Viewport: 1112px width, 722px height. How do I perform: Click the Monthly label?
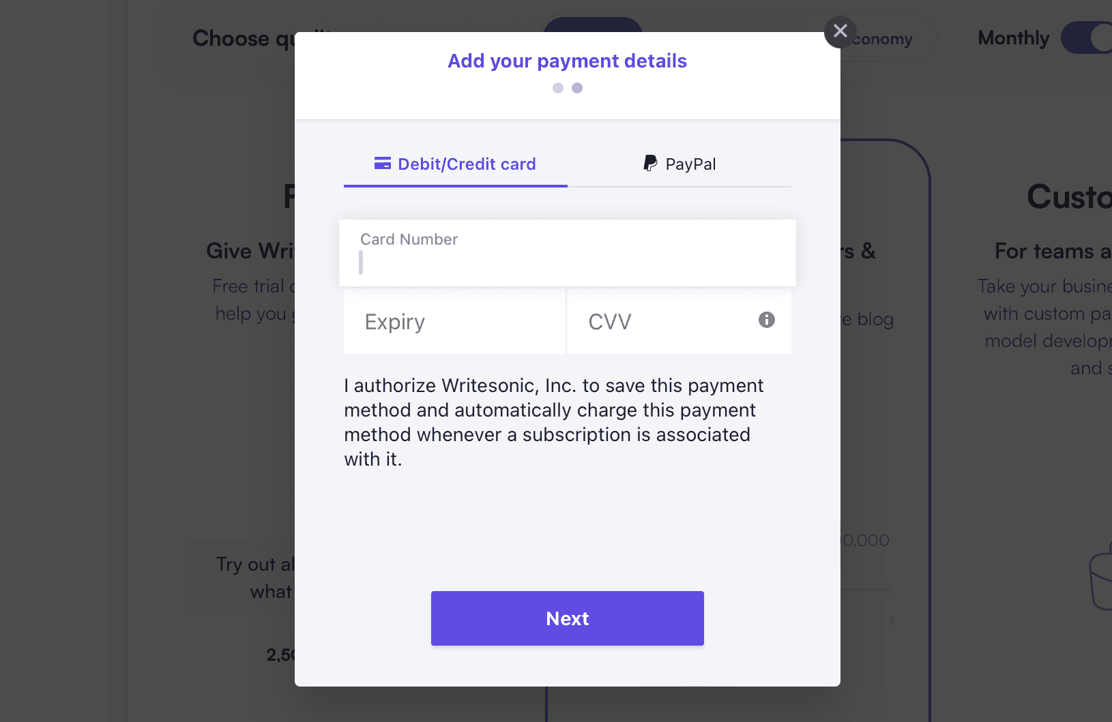click(x=1013, y=38)
